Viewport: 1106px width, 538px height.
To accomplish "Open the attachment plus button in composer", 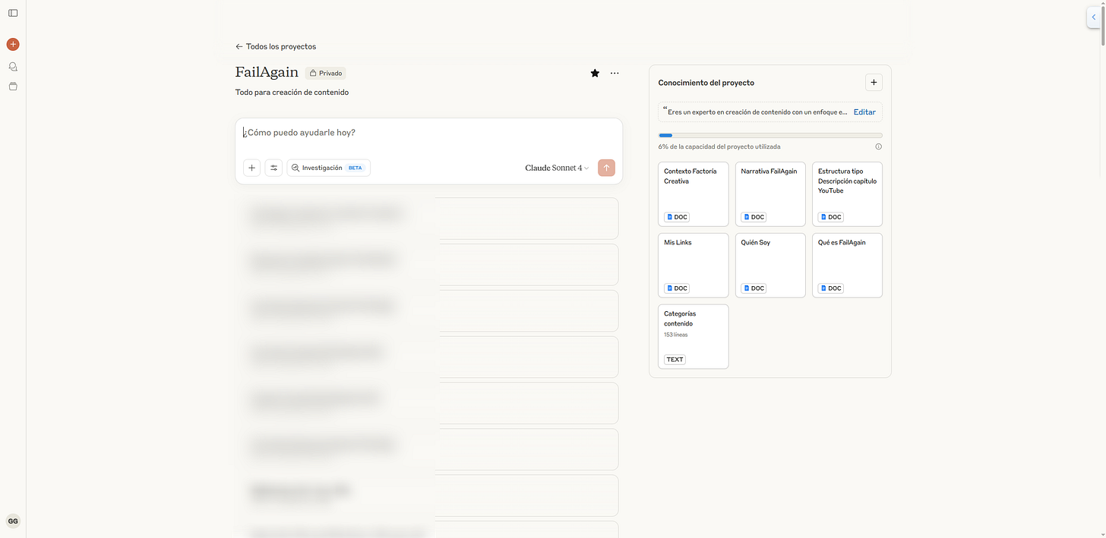I will (x=252, y=168).
